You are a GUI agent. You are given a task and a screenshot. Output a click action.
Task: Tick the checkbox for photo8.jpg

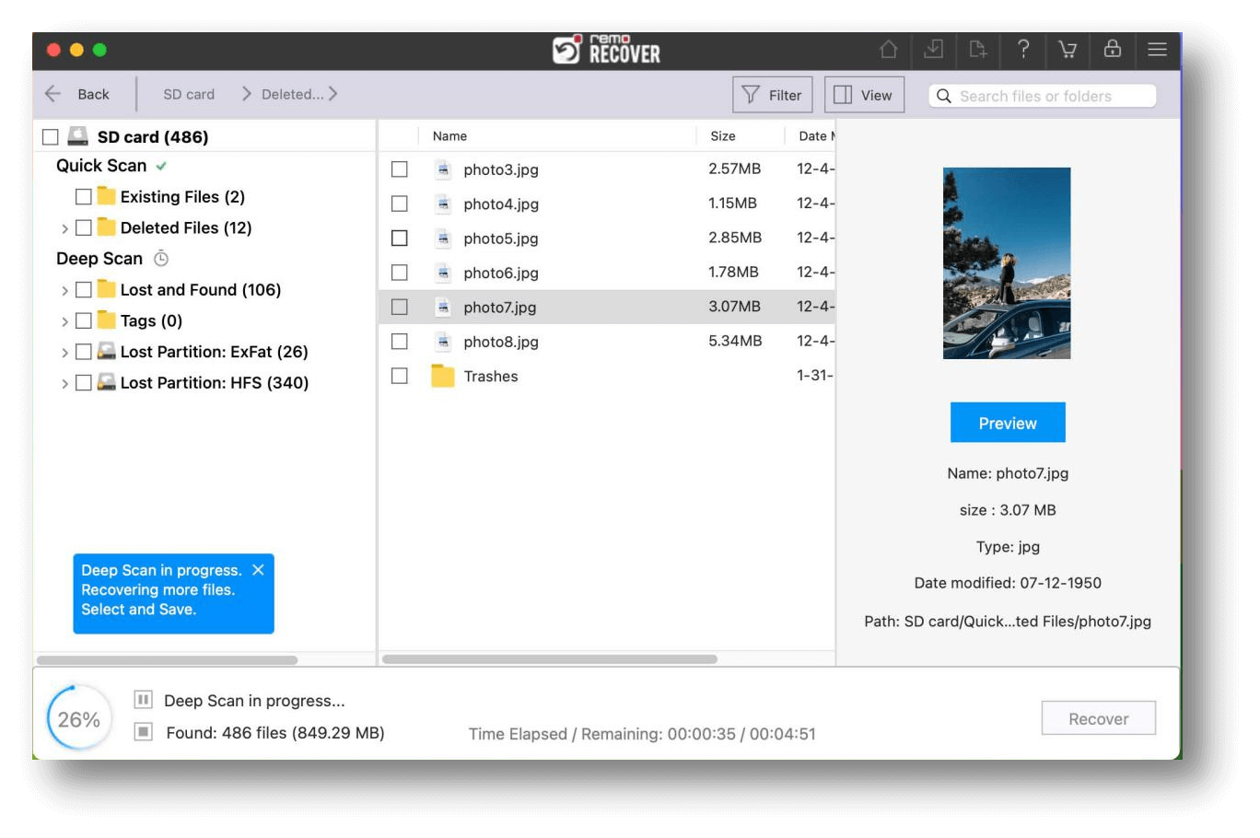click(x=399, y=342)
